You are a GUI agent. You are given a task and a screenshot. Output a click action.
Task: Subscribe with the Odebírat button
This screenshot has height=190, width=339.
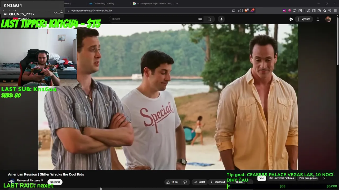tap(55, 182)
